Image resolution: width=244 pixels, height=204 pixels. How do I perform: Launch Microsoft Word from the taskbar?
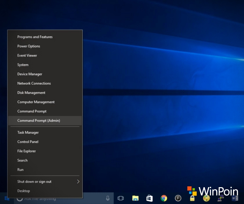[235, 199]
